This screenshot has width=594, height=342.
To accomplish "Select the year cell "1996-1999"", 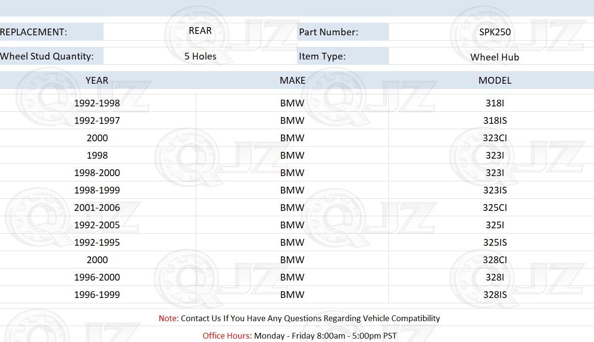I will pos(97,295).
